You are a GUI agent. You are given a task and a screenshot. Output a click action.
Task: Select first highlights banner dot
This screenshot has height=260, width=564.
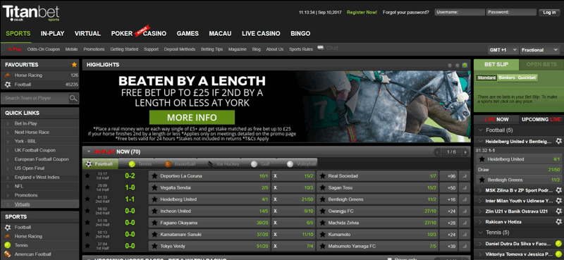(450, 66)
